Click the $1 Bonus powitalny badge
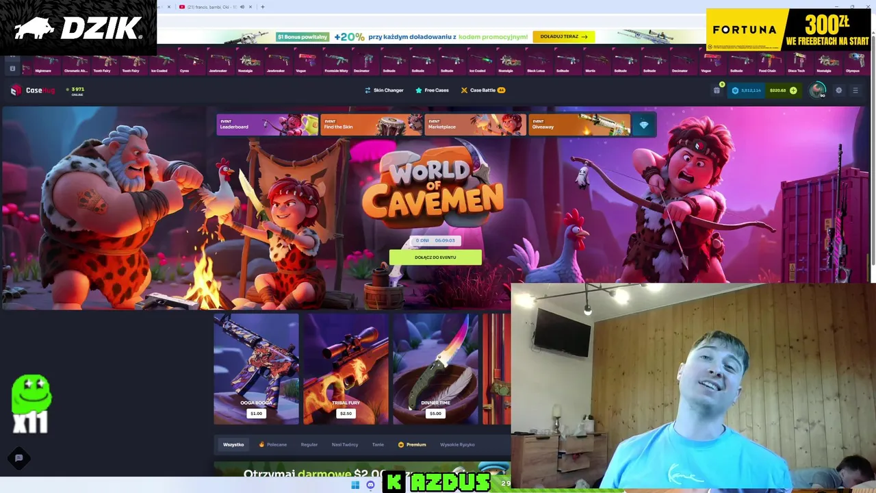Image resolution: width=876 pixels, height=493 pixels. [302, 37]
